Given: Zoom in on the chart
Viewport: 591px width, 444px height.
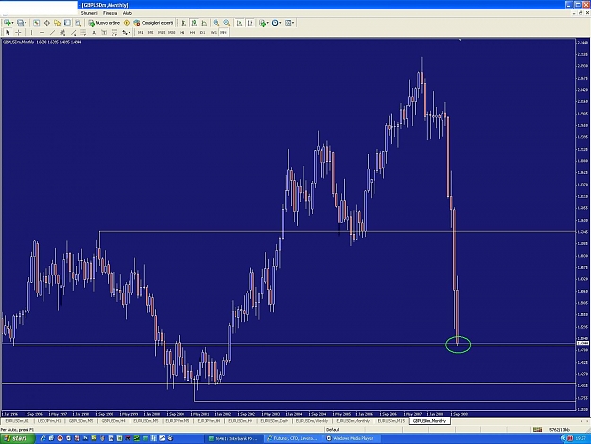Looking at the screenshot, I should click(x=217, y=23).
